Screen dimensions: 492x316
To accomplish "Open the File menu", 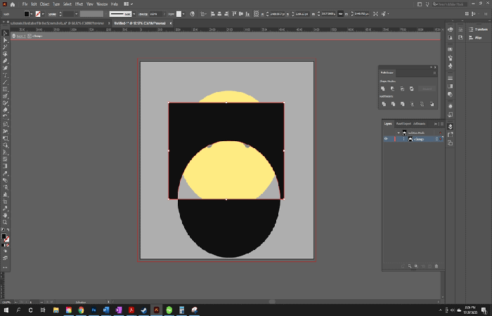I will (25, 4).
